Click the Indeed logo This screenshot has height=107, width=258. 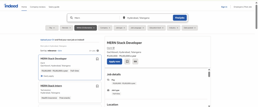(x=11, y=6)
